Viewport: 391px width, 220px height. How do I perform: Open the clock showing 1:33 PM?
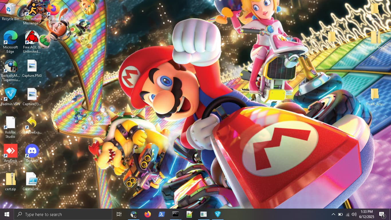tap(367, 214)
